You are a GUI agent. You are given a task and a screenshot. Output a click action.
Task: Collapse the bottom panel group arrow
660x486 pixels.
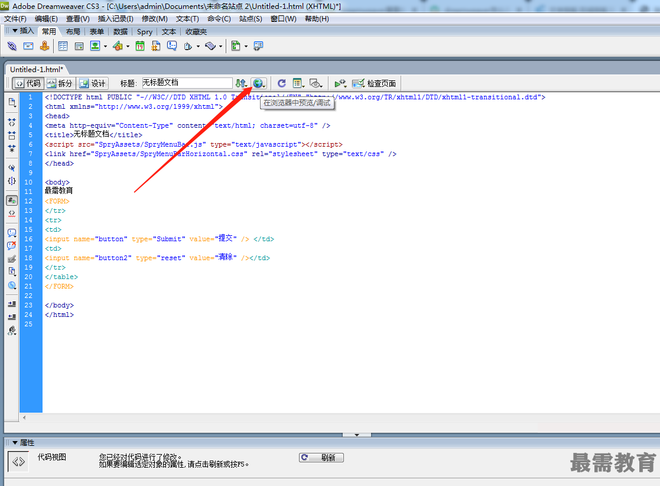pos(357,435)
